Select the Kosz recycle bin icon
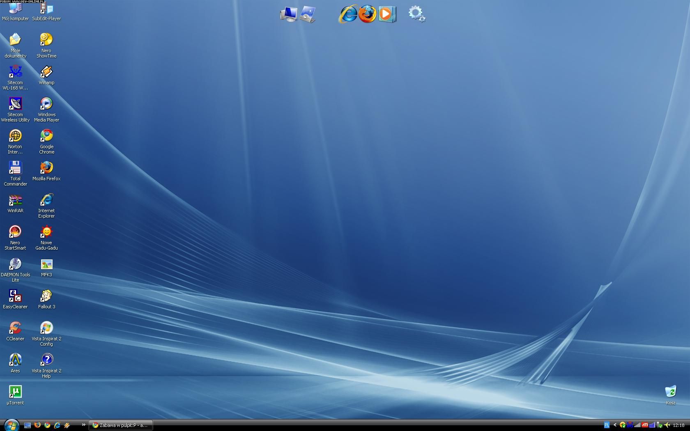The width and height of the screenshot is (690, 431). (x=670, y=392)
